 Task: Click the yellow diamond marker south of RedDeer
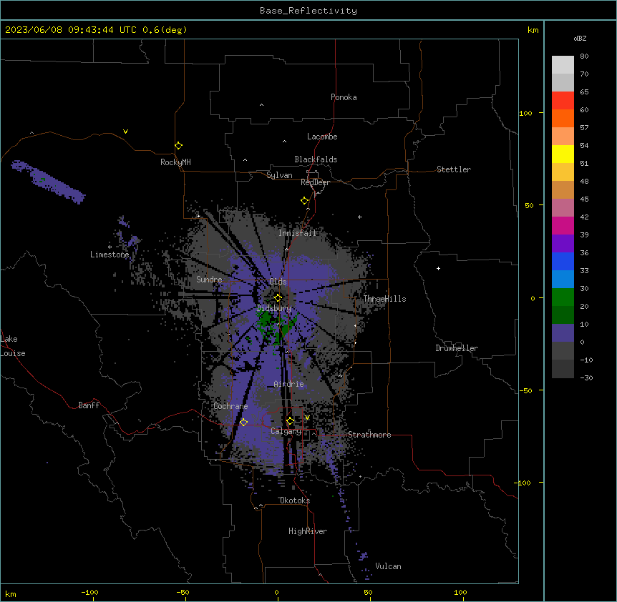(305, 201)
